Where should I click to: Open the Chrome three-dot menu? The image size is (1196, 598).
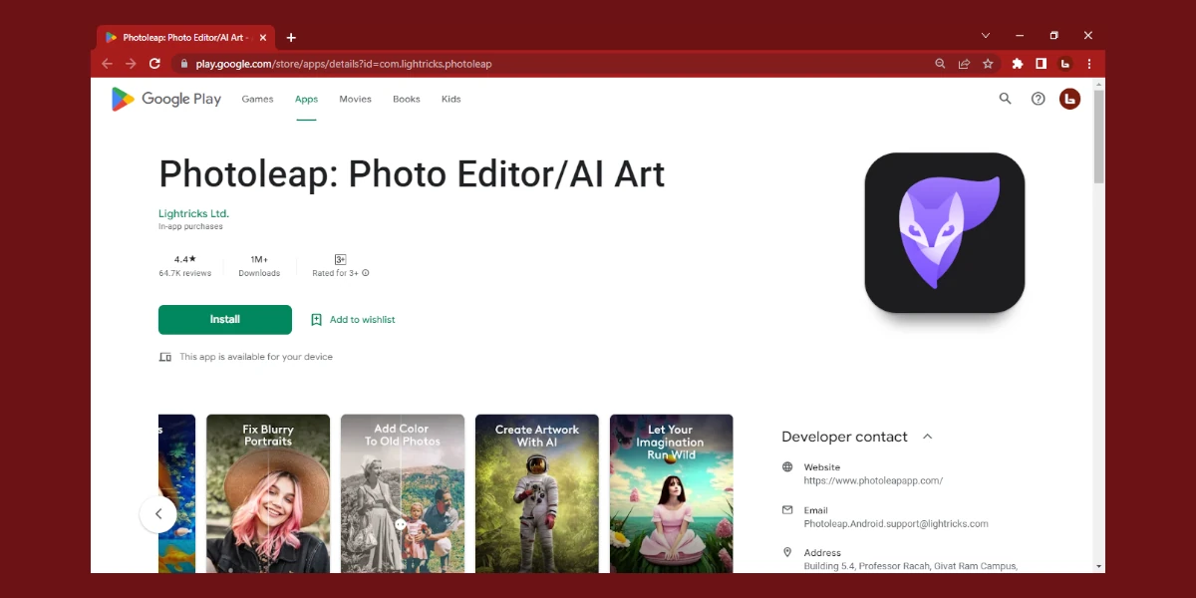coord(1088,64)
